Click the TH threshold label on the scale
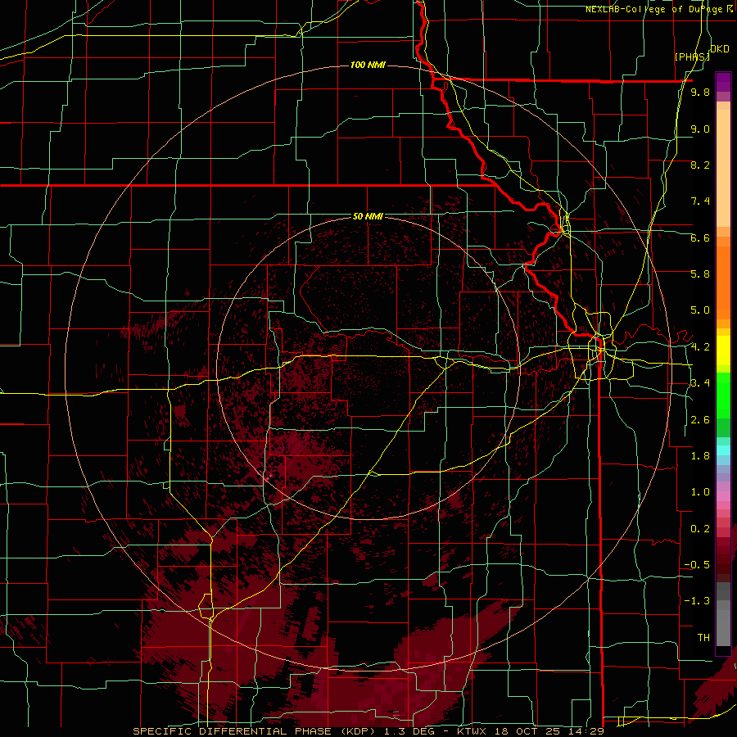 point(703,637)
